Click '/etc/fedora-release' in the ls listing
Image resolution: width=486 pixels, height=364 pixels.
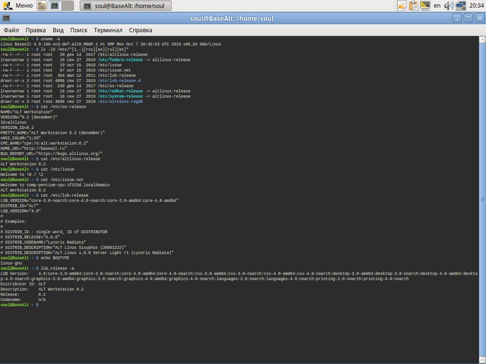coord(120,60)
